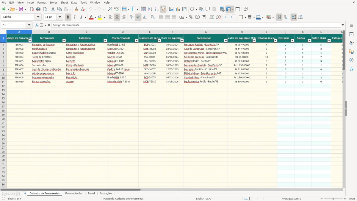Clone formatting with the paintbrush icon
This screenshot has width=357, height=201.
(x=76, y=9)
